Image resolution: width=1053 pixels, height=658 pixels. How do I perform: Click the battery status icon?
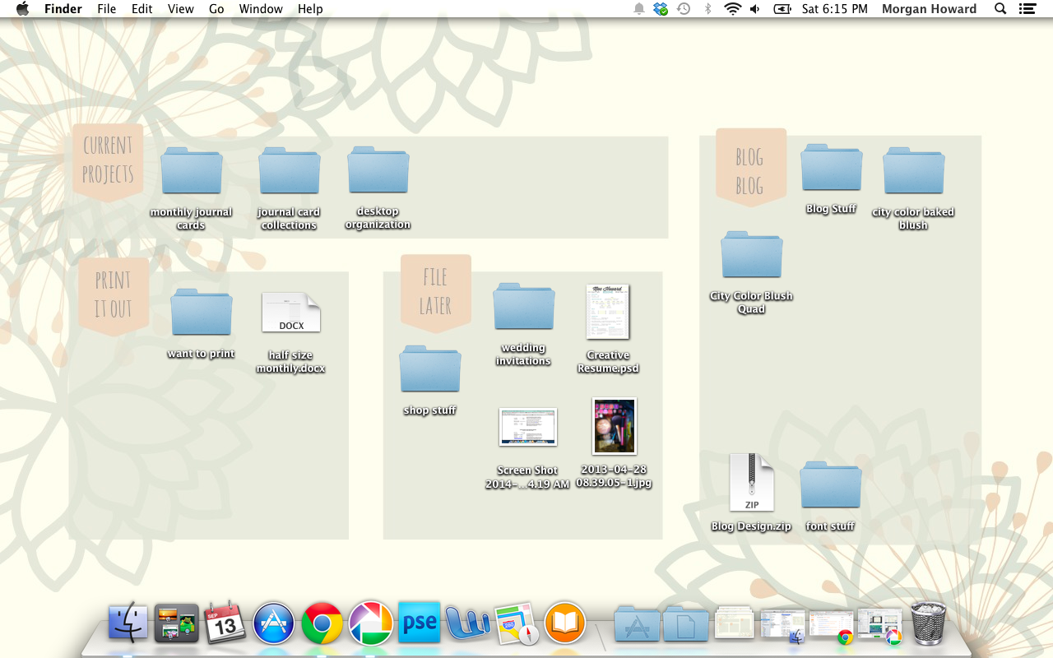pos(782,9)
